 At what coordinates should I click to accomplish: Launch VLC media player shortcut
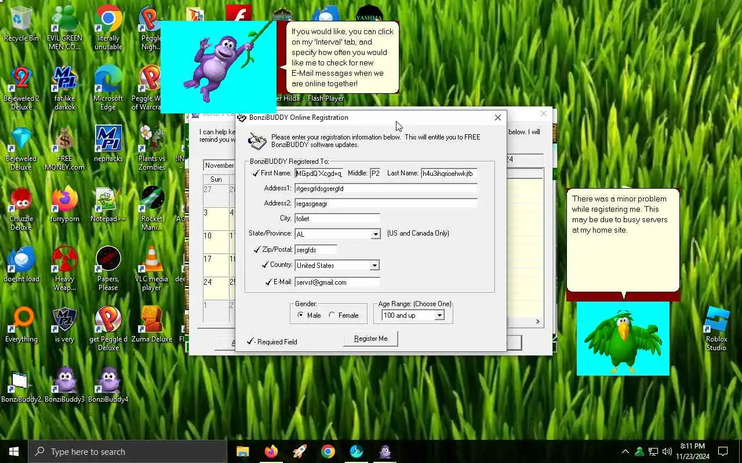(151, 269)
